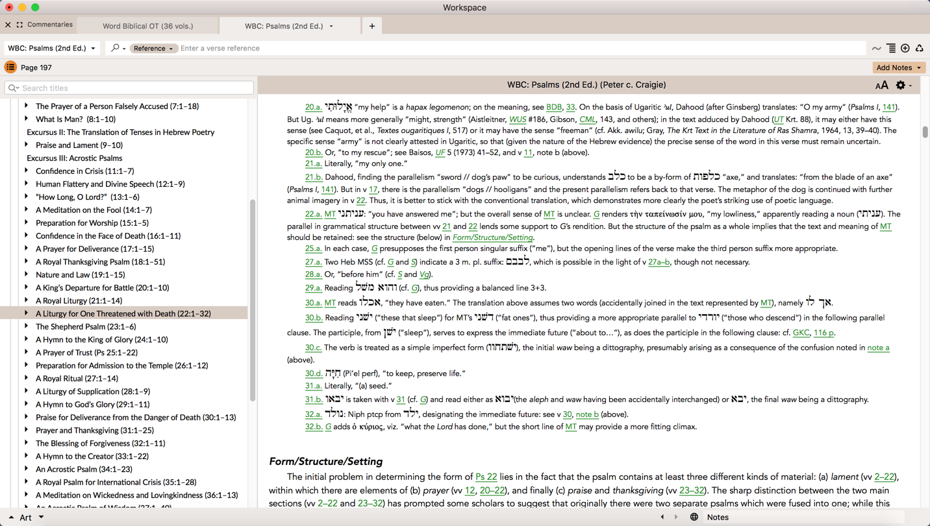Open the dropdown arrow on the WBC: Psalms tab
Viewport: 930px width, 526px height.
click(331, 27)
